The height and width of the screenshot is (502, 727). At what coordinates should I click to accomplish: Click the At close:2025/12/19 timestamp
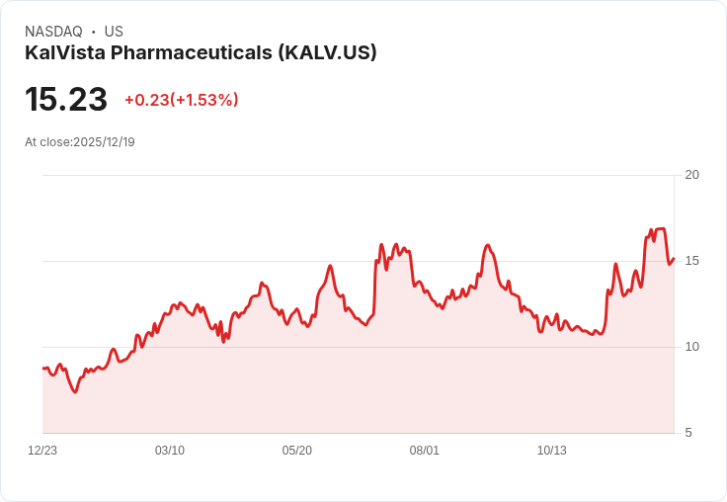[80, 142]
